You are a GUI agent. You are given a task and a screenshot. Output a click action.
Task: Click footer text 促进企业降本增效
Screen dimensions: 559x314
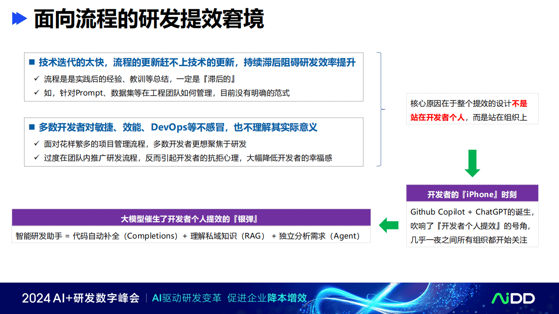(267, 298)
